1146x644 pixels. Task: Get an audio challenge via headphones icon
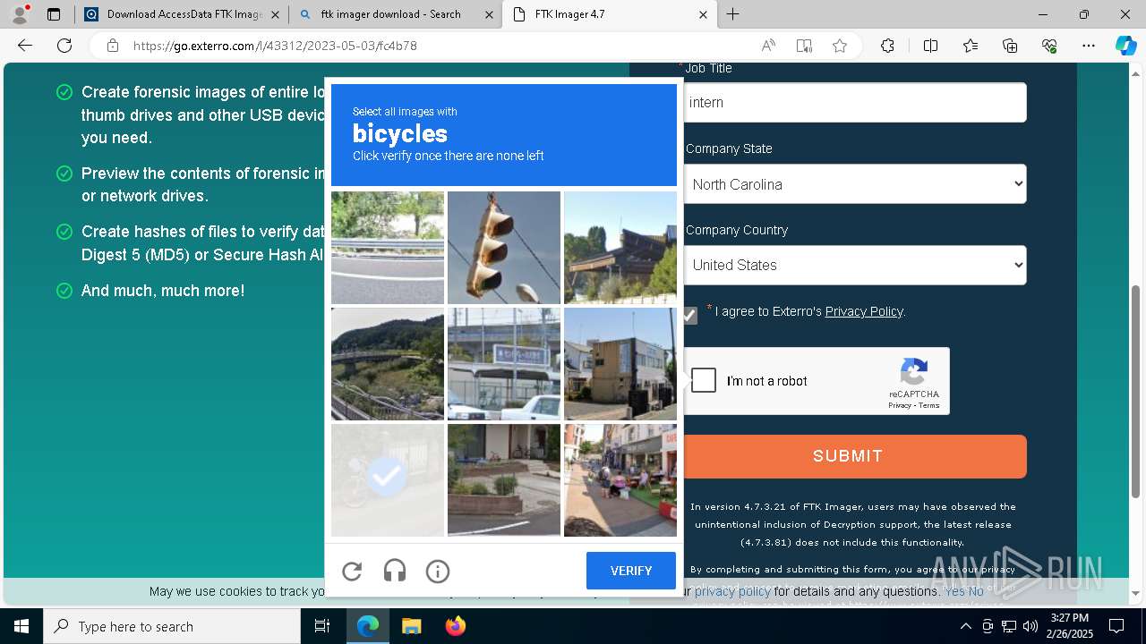[x=395, y=571]
